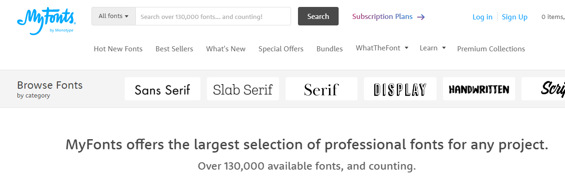Viewport: 565px width, 196px height.
Task: Open the What's New page
Action: click(226, 49)
